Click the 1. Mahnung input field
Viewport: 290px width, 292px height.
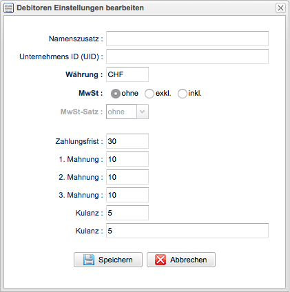pyautogui.click(x=127, y=159)
